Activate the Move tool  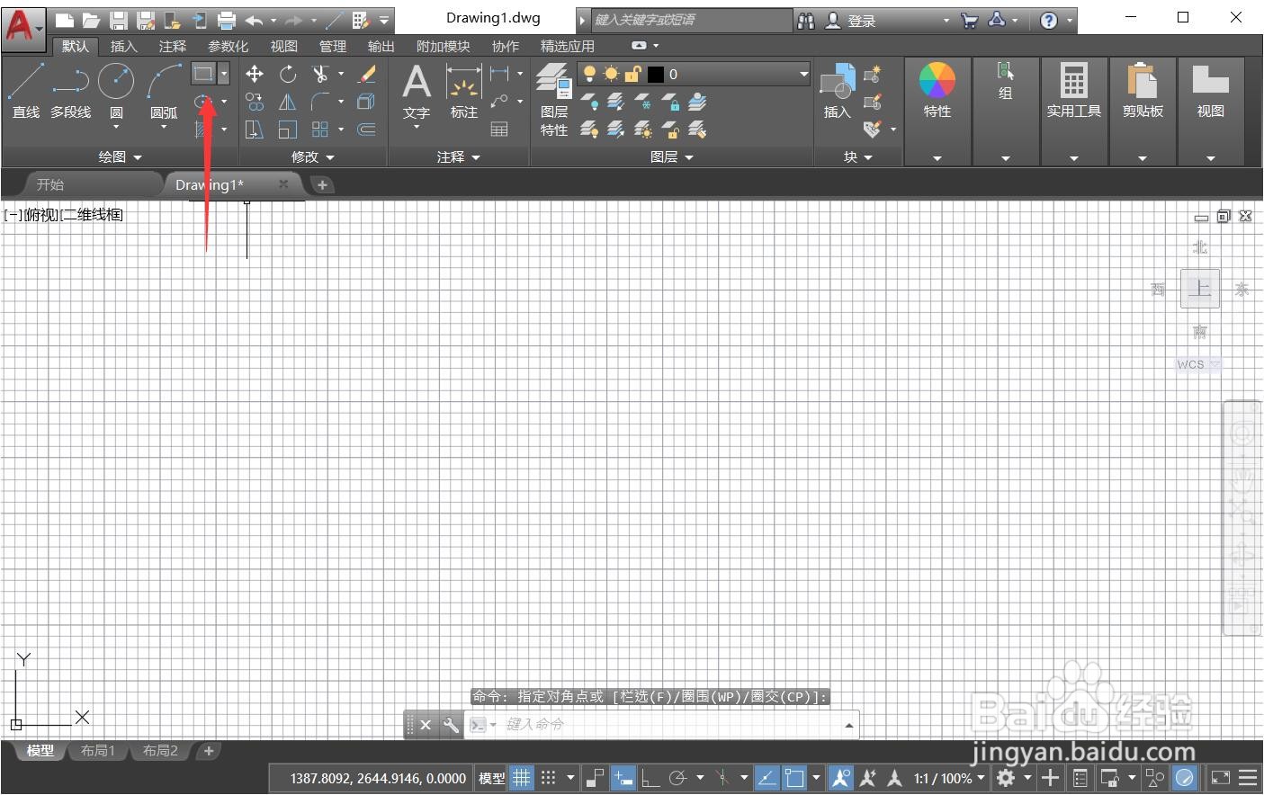255,74
